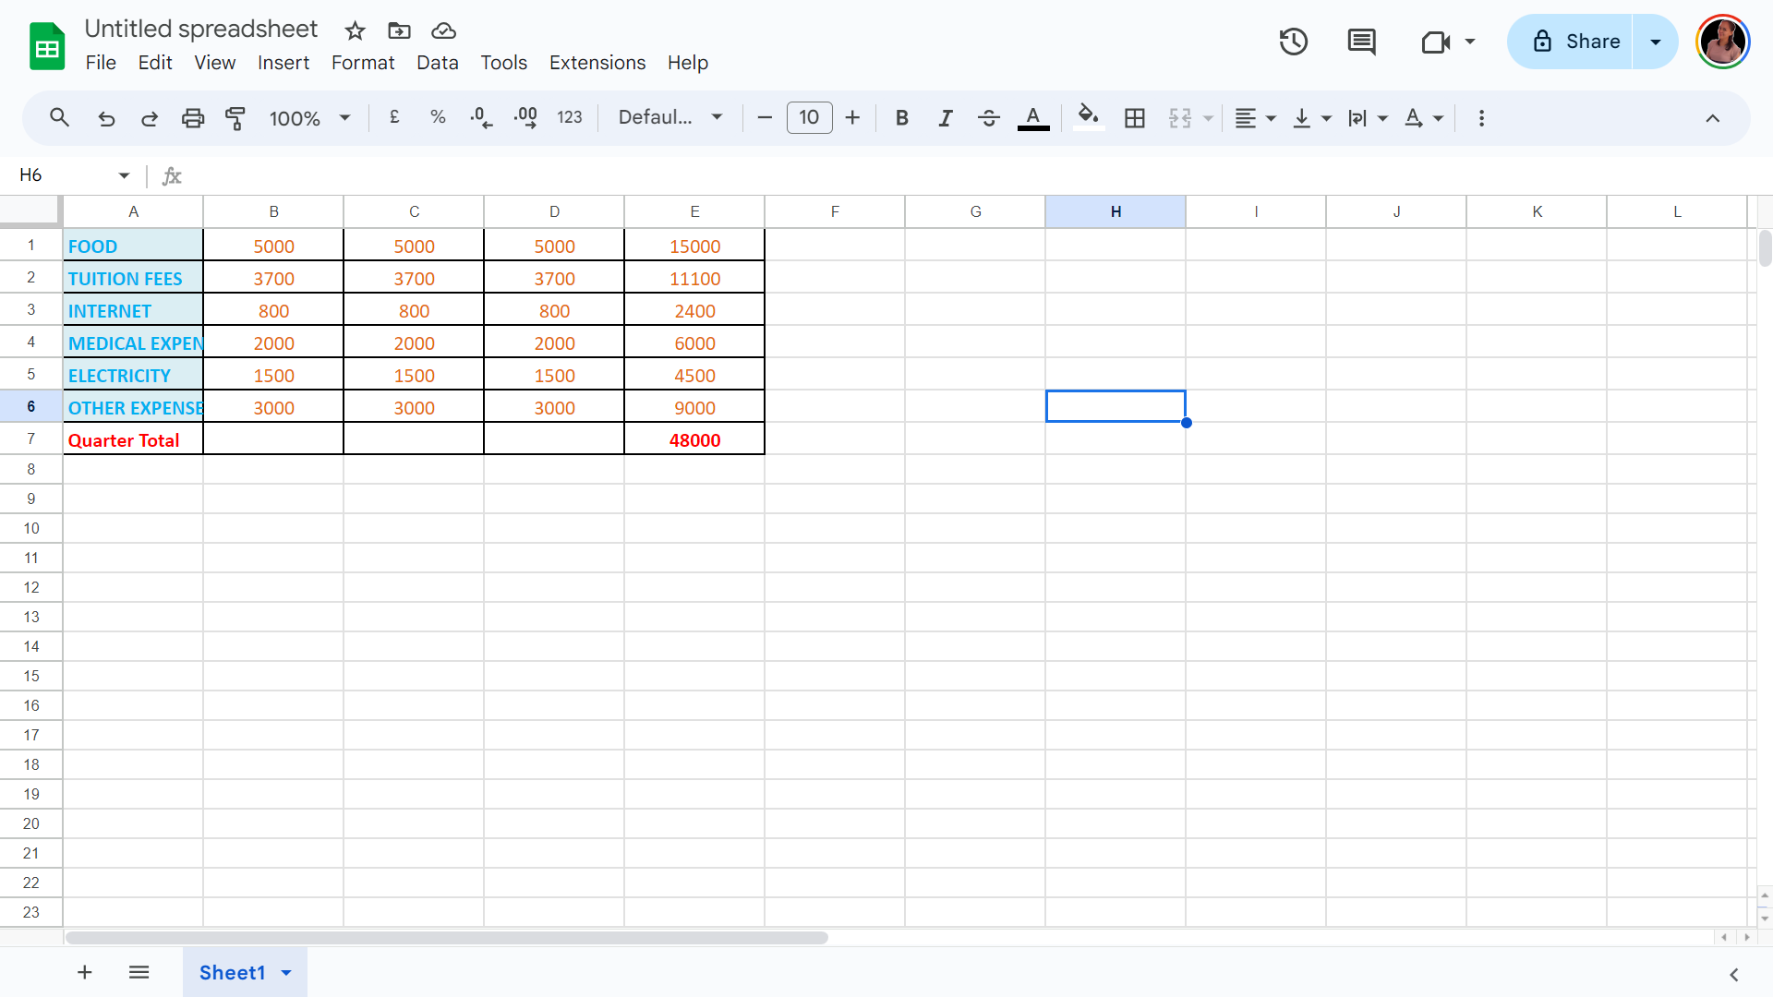This screenshot has height=997, width=1773.
Task: Click the add new sheet plus button
Action: (x=84, y=972)
